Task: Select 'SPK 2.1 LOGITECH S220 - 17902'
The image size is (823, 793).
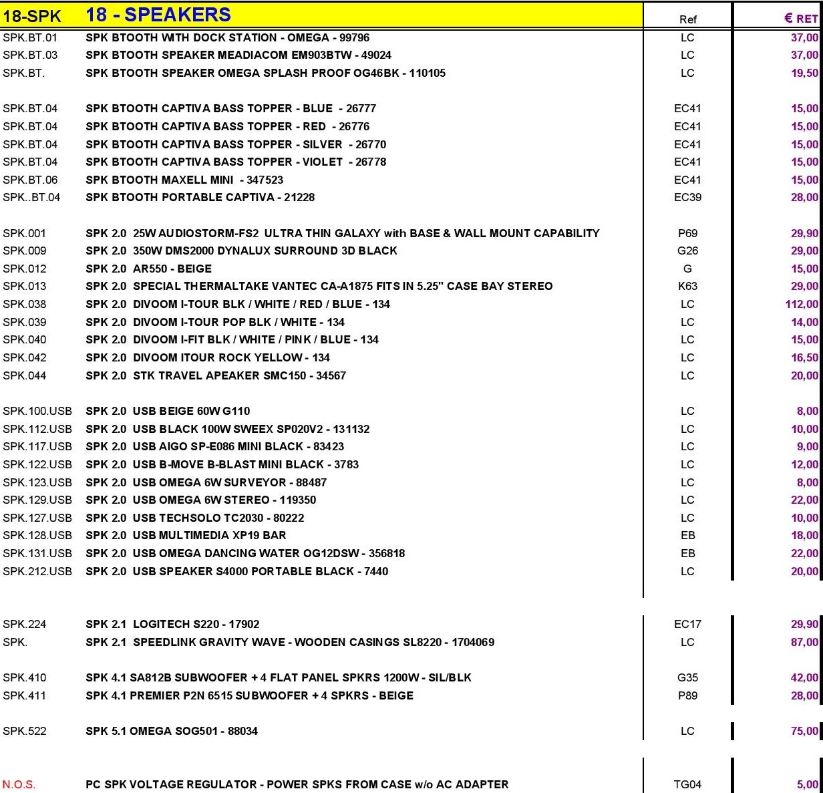Action: [172, 624]
